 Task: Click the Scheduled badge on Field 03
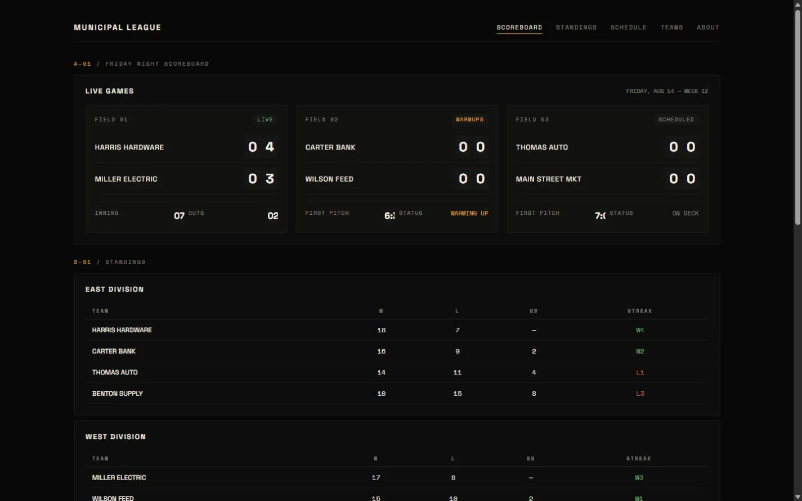(676, 120)
